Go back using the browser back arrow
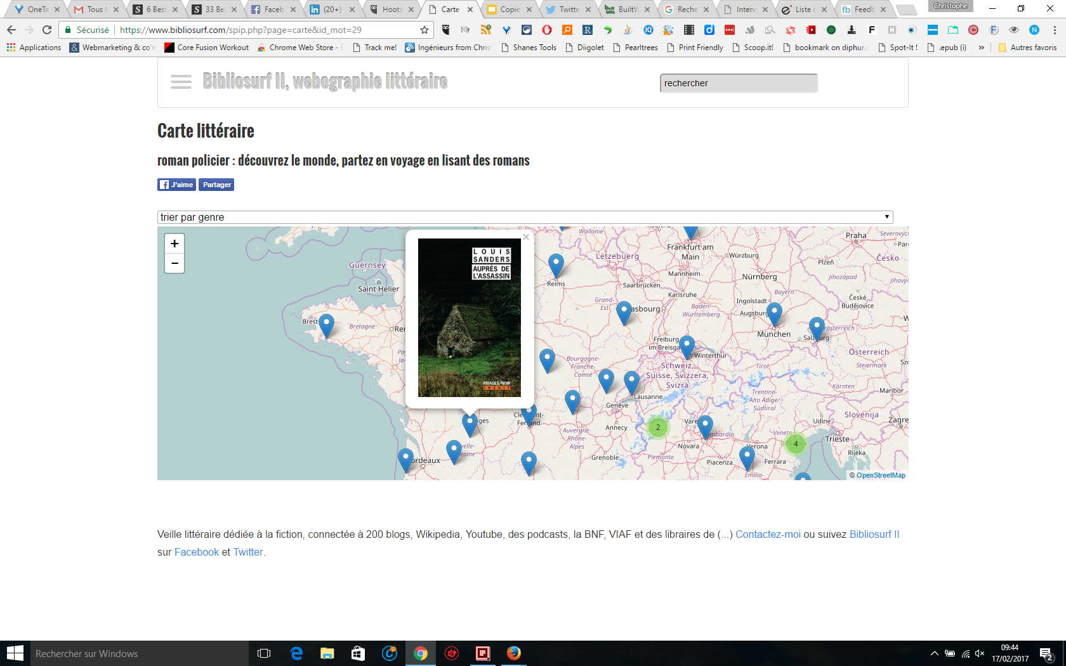The width and height of the screenshot is (1066, 666). pyautogui.click(x=11, y=30)
